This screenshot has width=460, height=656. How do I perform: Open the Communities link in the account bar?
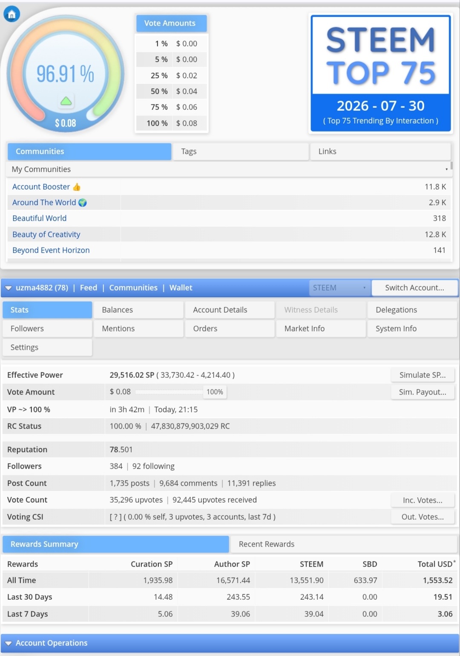133,288
